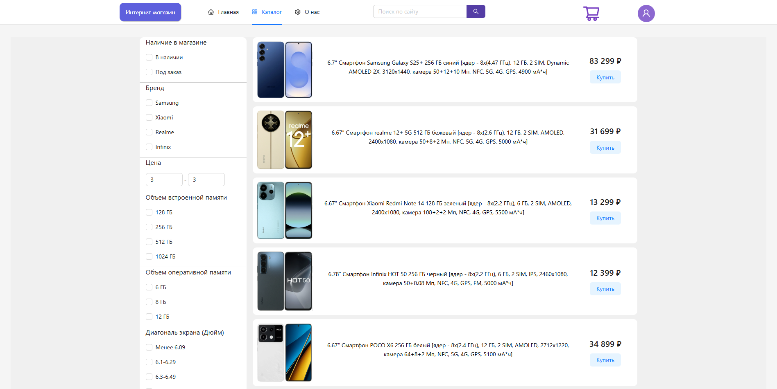Viewport: 777px width, 389px height.
Task: Filter by Xiaomi brand checkbox
Action: [149, 117]
